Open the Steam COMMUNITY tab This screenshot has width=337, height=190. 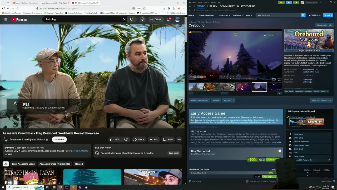click(x=227, y=6)
